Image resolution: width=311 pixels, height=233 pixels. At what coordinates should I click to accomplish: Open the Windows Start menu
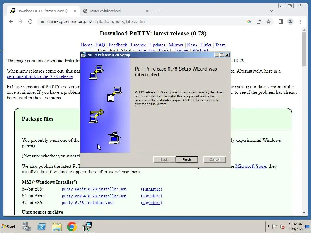[x=8, y=226]
